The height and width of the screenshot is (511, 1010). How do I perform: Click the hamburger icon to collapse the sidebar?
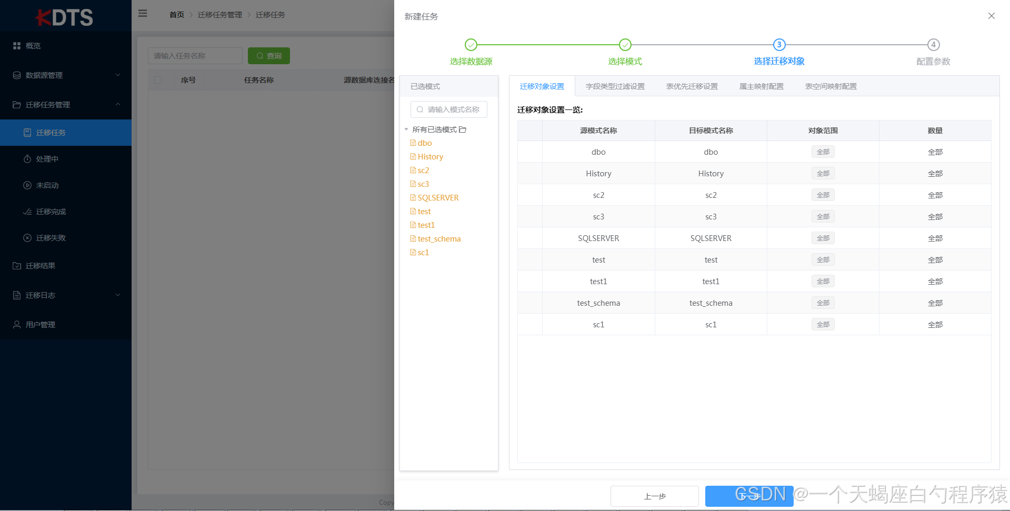tap(142, 14)
